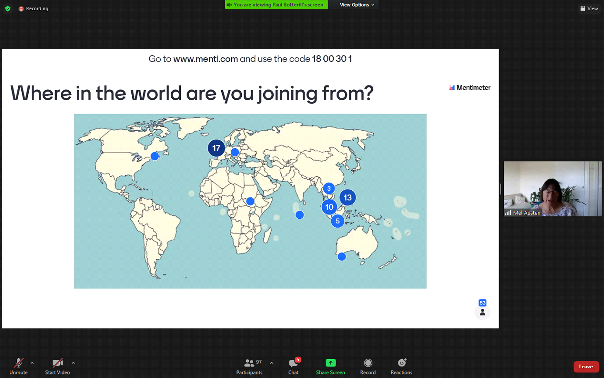Viewport: 605px width, 378px height.
Task: Open Reactions emoji menu
Action: point(401,363)
